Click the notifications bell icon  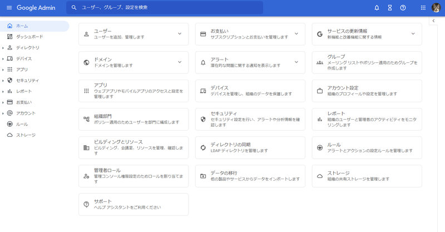pos(377,8)
